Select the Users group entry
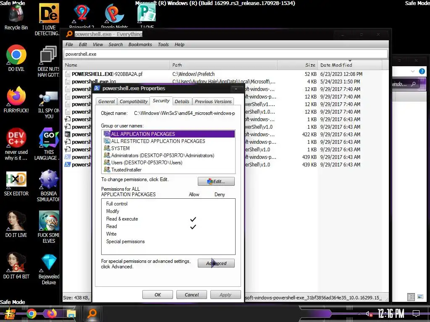 168,162
